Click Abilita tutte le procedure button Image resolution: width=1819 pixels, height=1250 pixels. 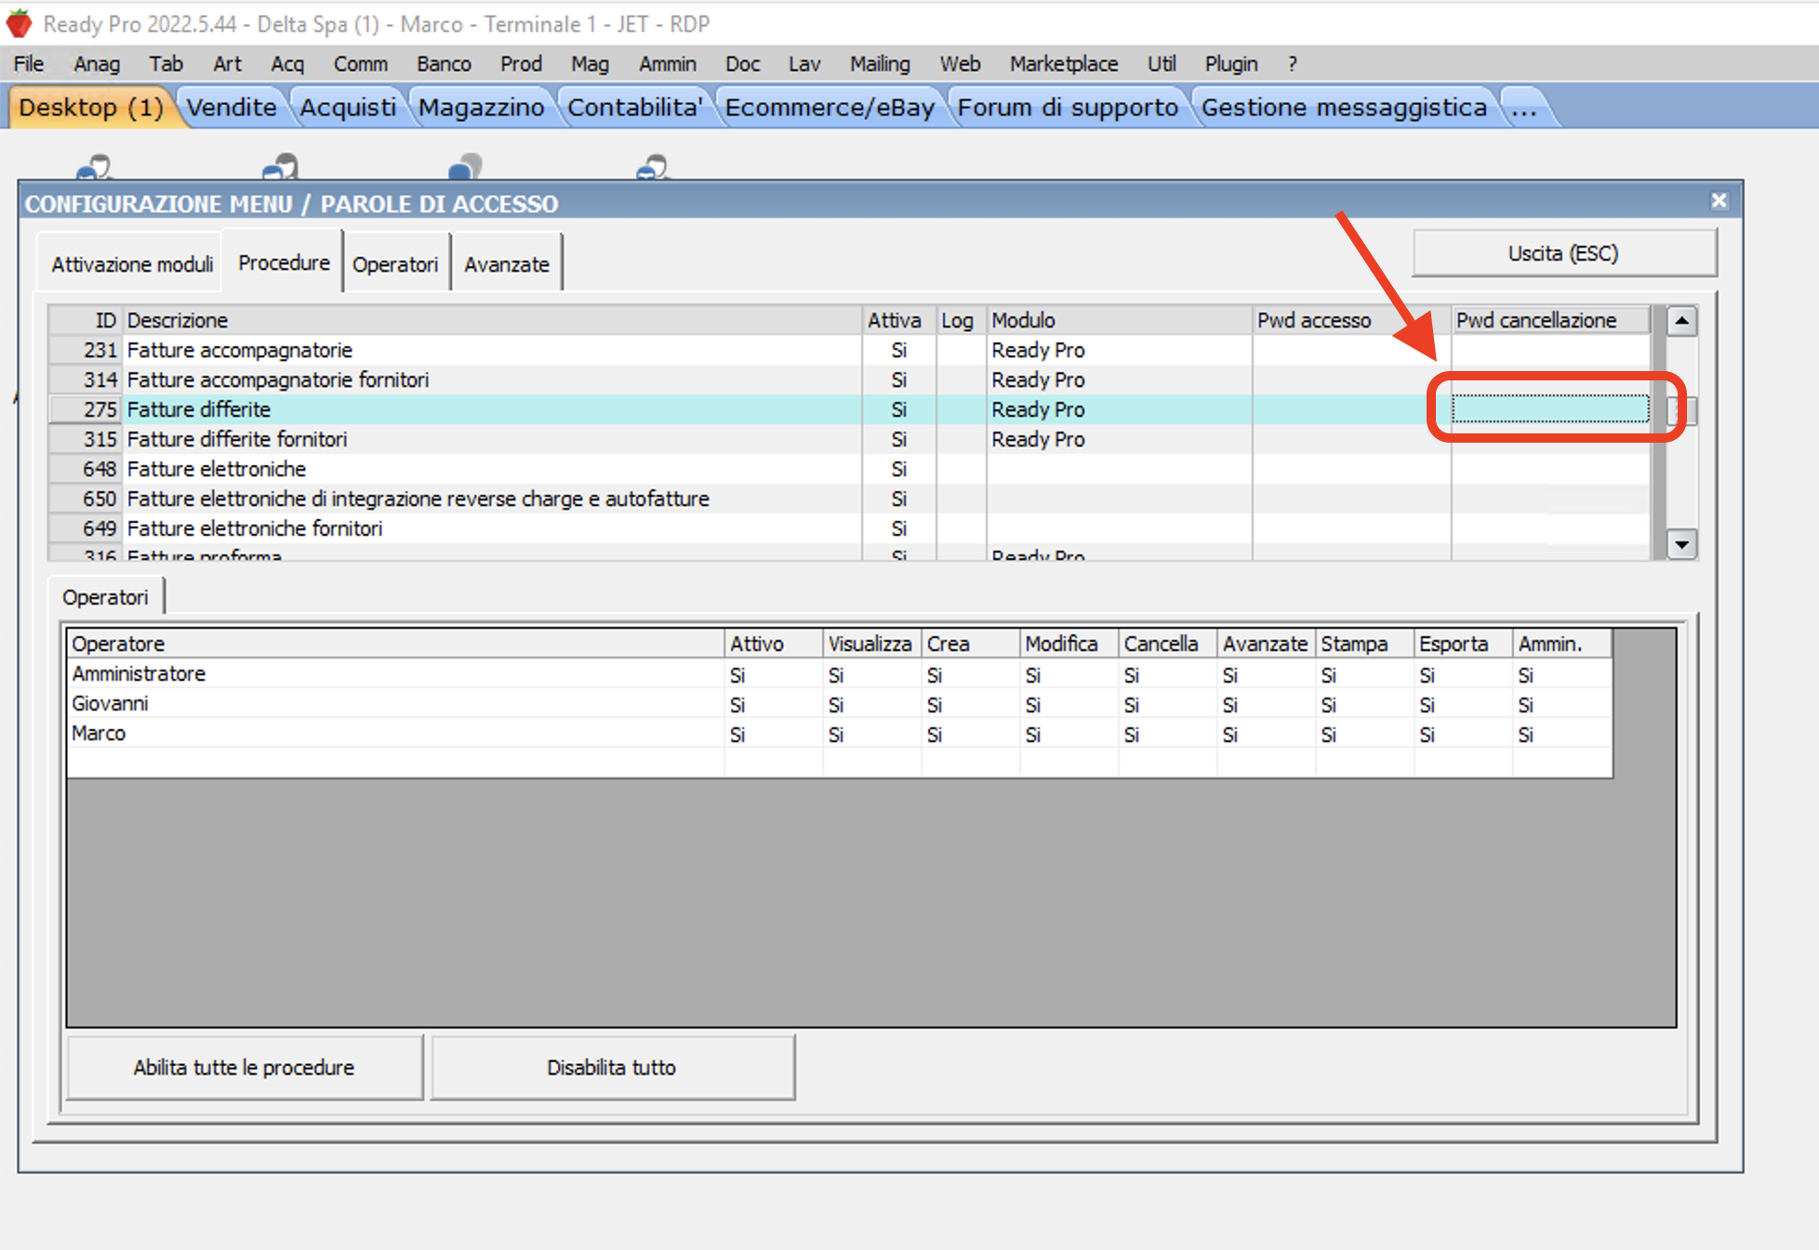pos(244,1067)
